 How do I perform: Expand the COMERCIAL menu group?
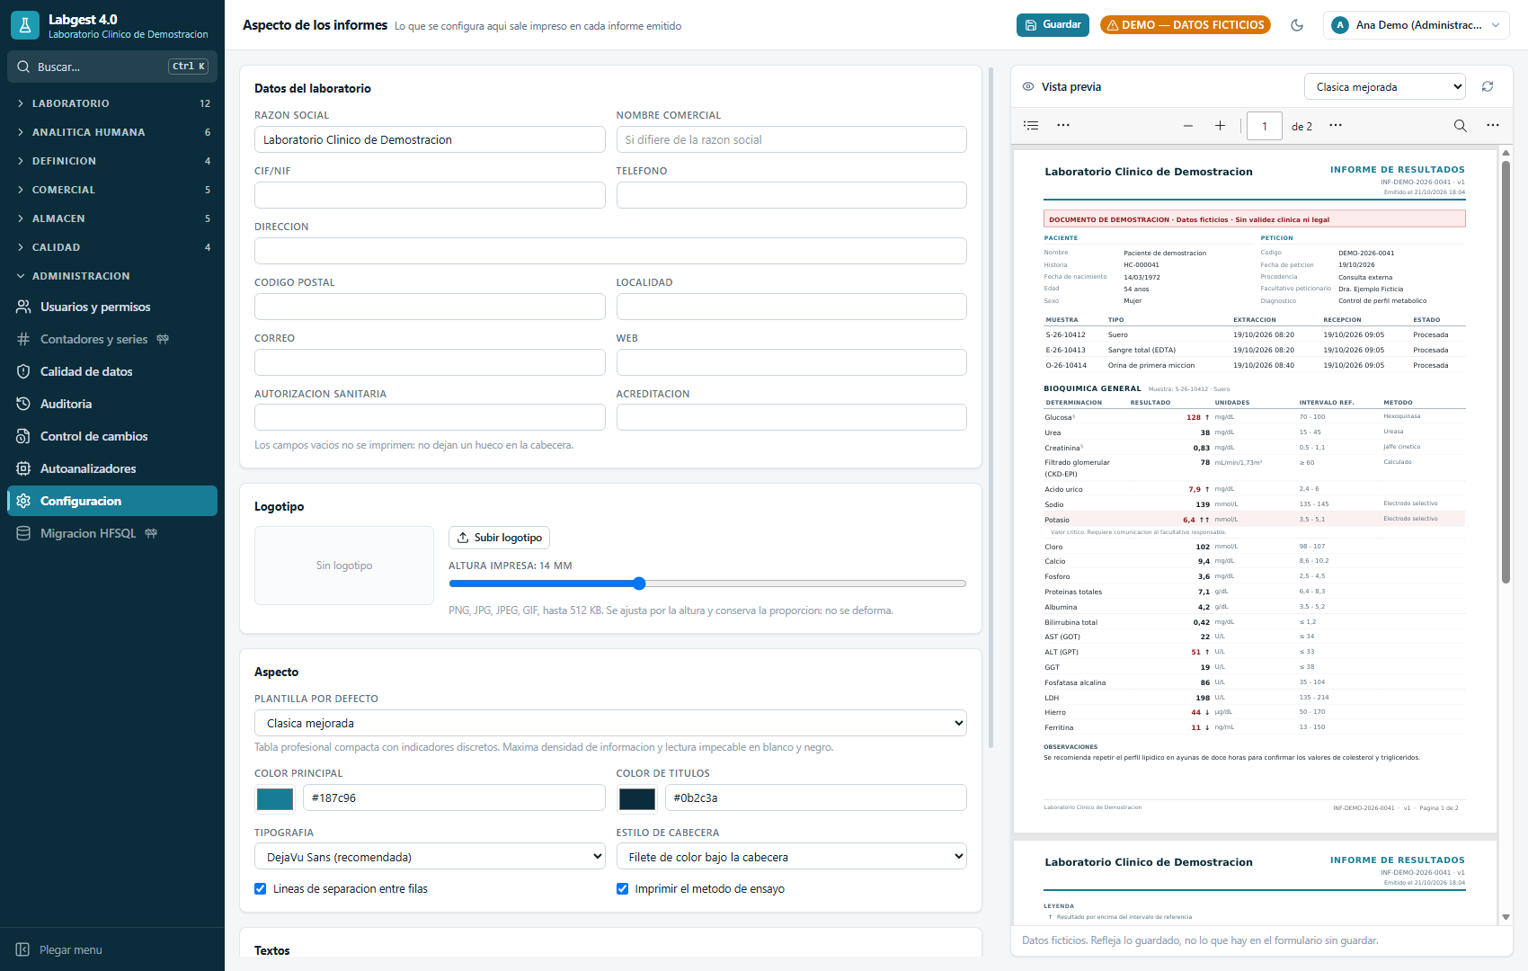[112, 190]
